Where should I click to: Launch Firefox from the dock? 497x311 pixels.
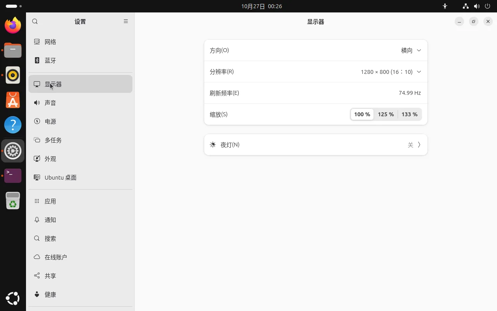coord(13,25)
